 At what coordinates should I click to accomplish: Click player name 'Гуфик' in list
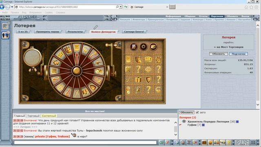point(192,125)
